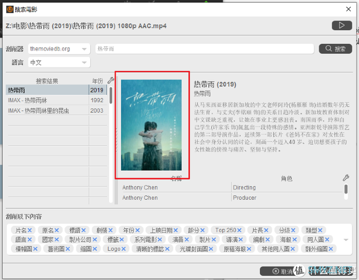This screenshot has width=359, height=280.
Task: Remove the 標籤 tag with its X
Action: (x=121, y=239)
